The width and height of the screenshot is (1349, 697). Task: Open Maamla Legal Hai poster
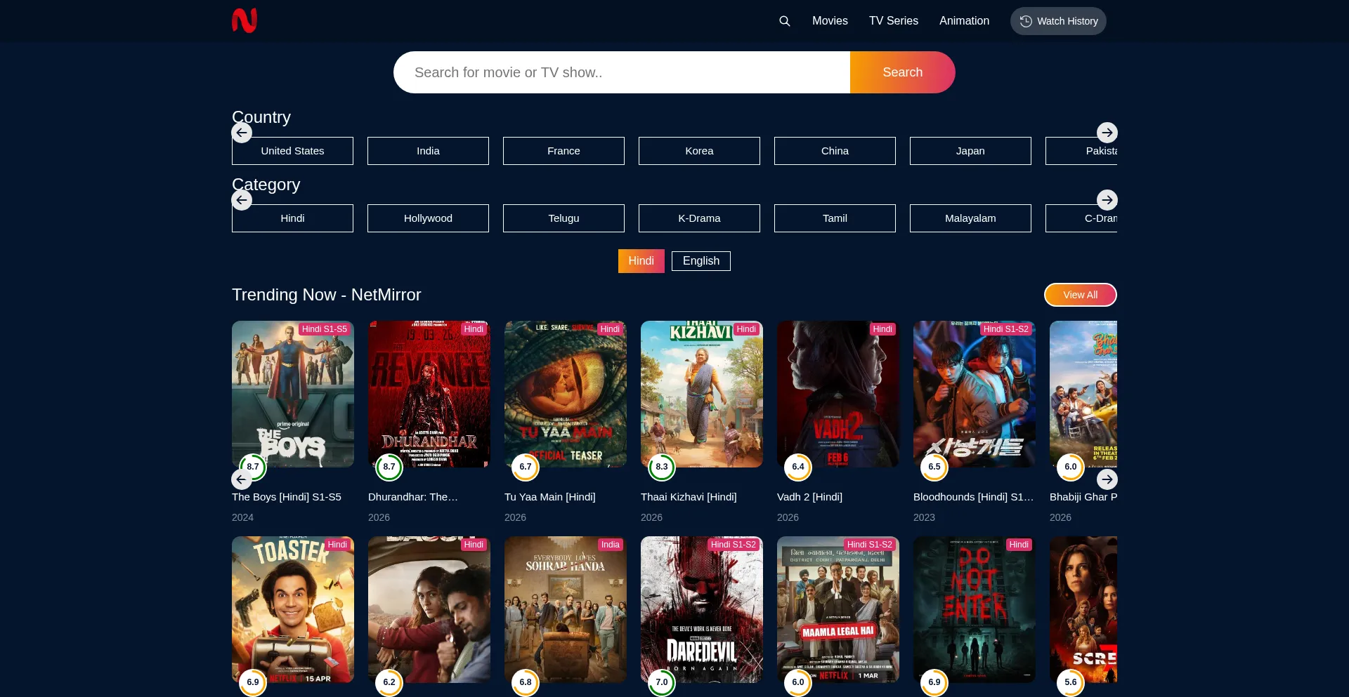[x=838, y=610]
